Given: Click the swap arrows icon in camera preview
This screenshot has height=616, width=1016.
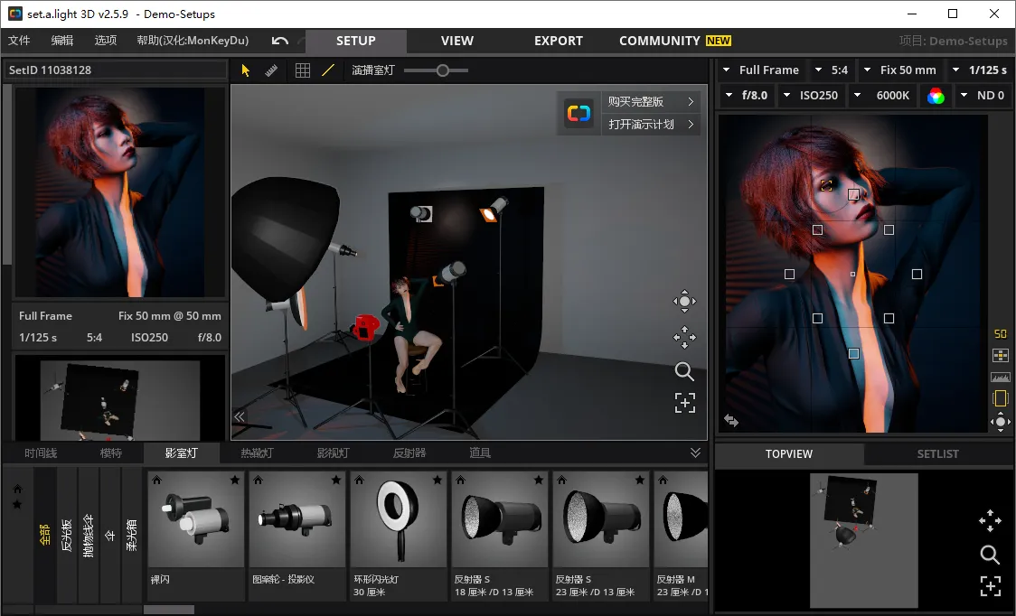Looking at the screenshot, I should [731, 421].
